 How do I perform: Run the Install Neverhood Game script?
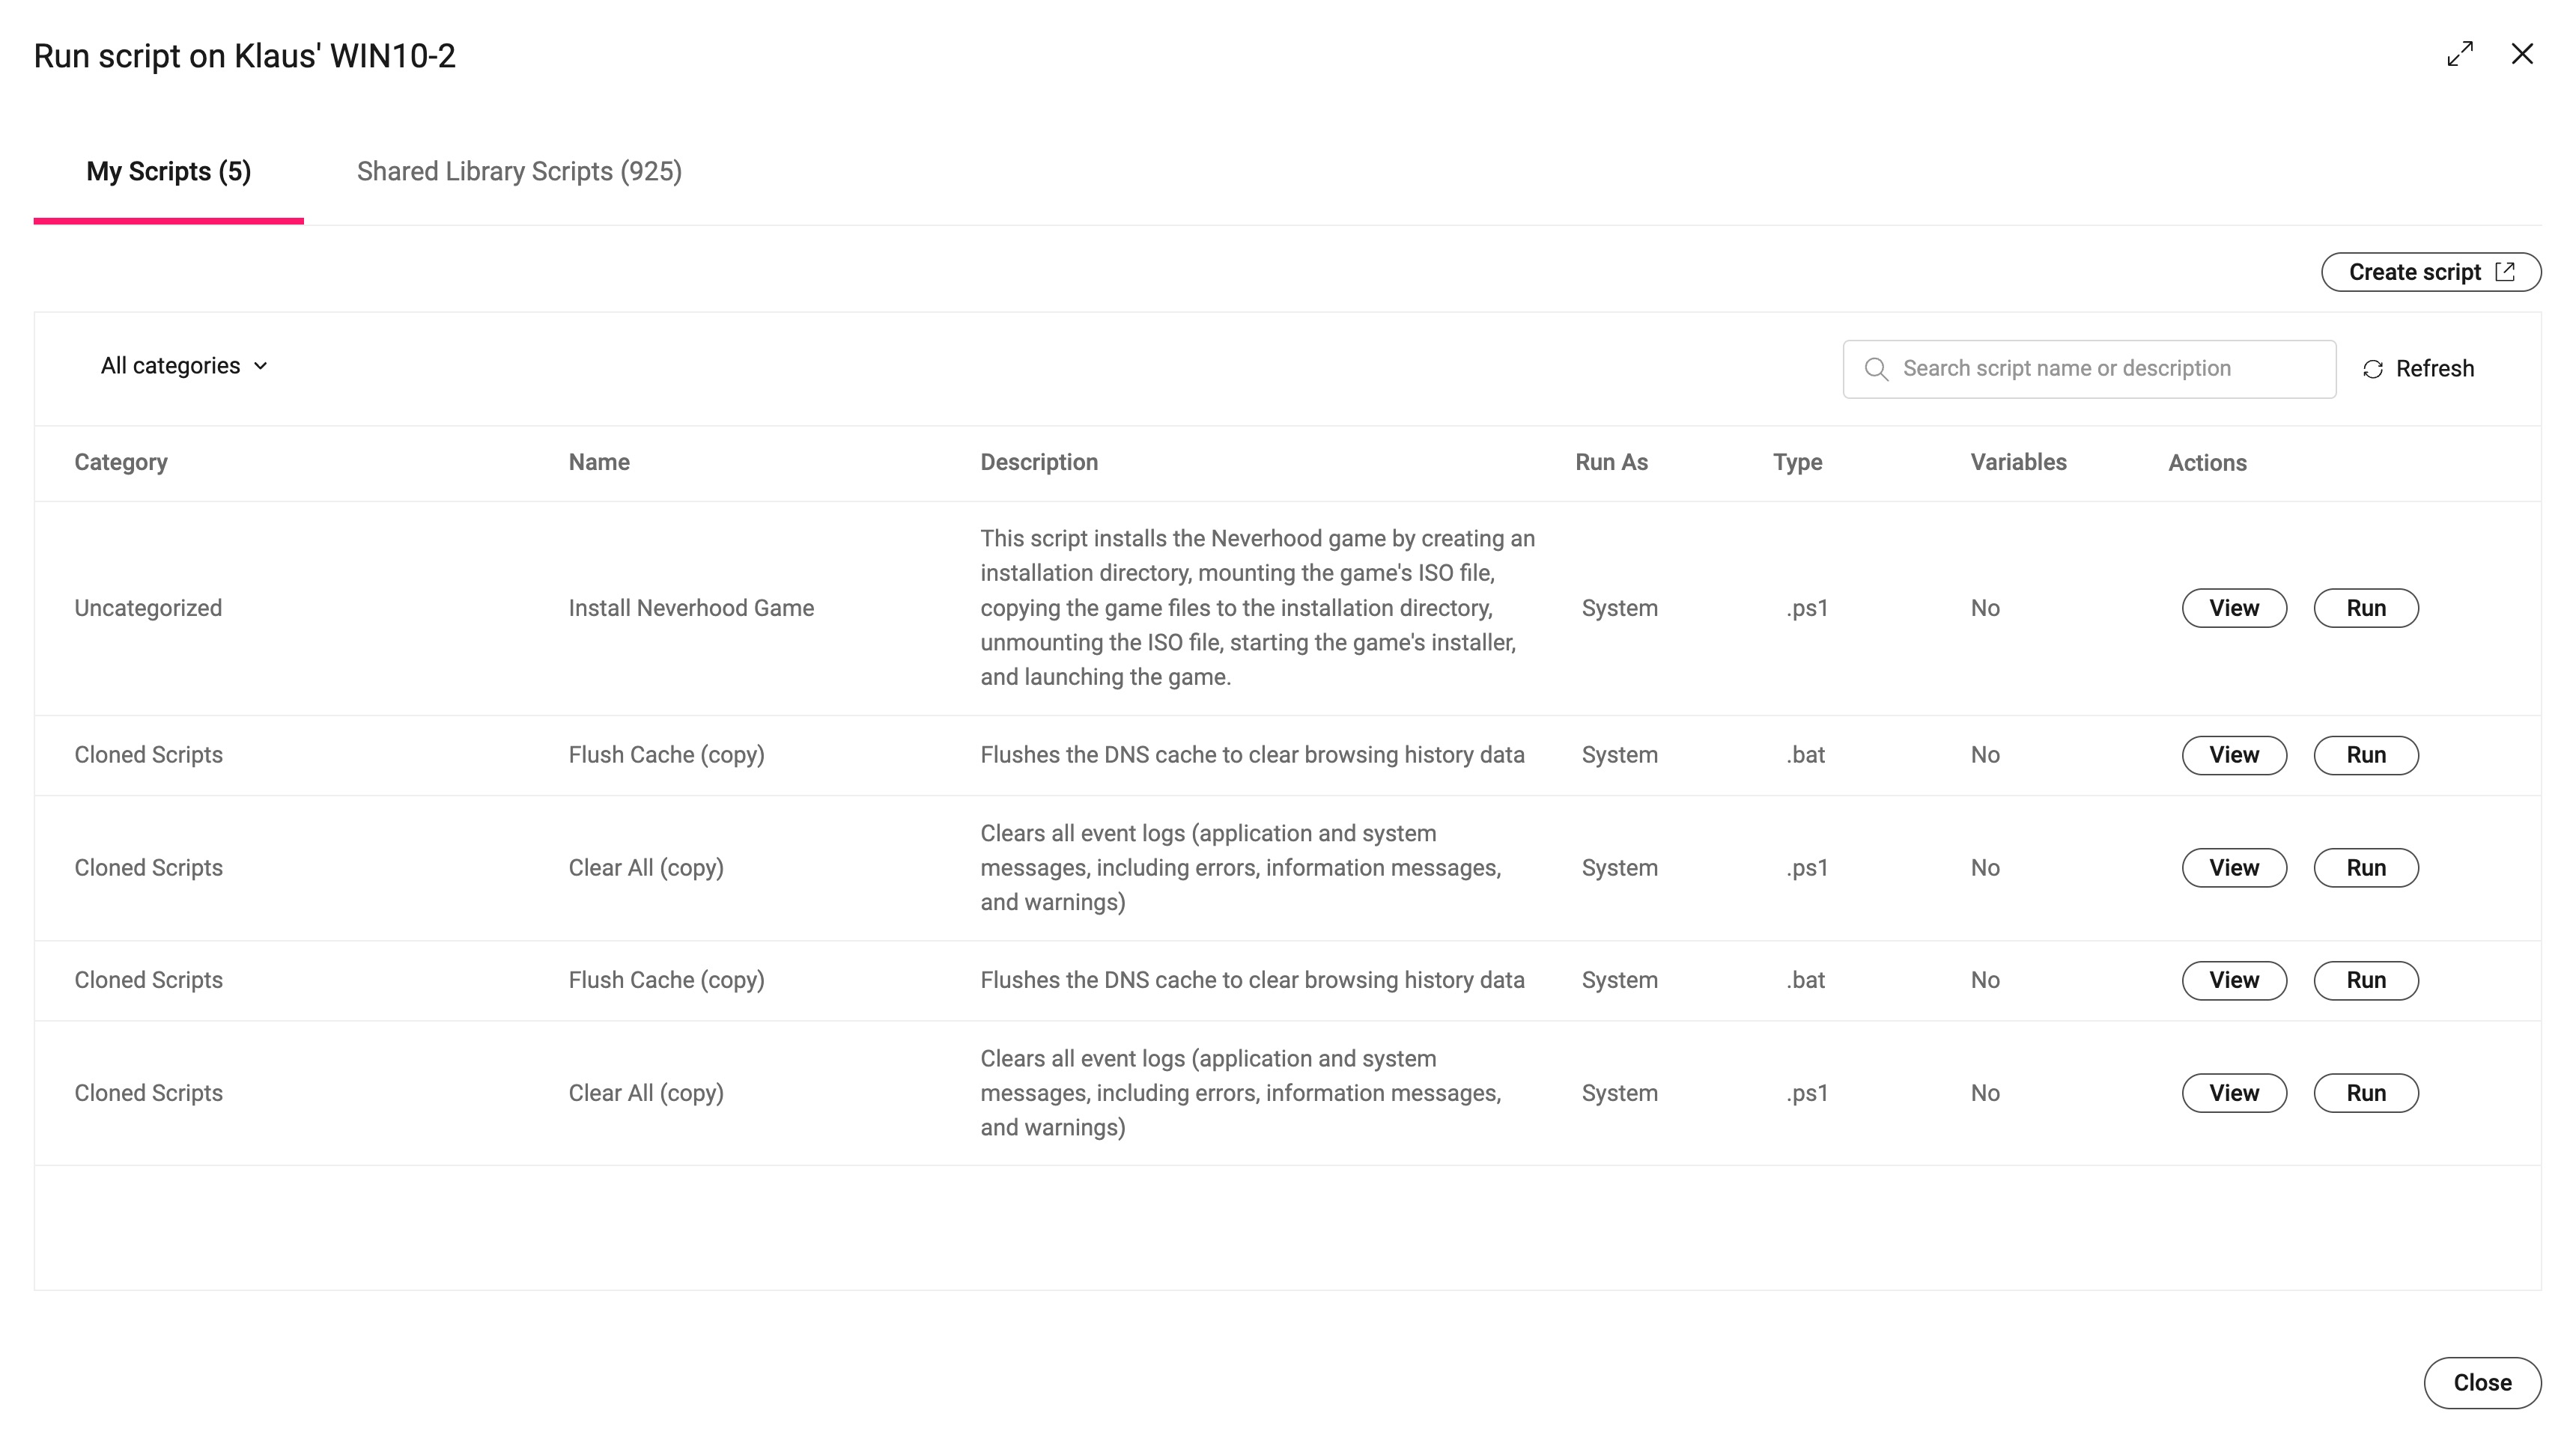point(2365,608)
